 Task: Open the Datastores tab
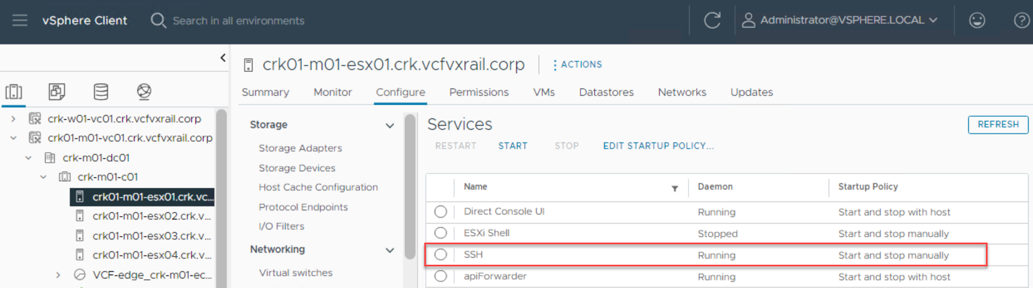click(x=606, y=92)
